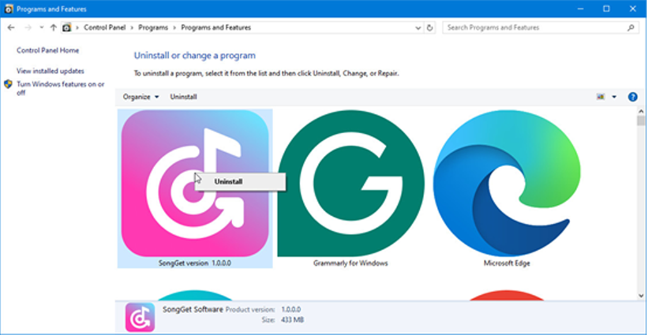Select the Microsoft Edge program icon

(507, 182)
